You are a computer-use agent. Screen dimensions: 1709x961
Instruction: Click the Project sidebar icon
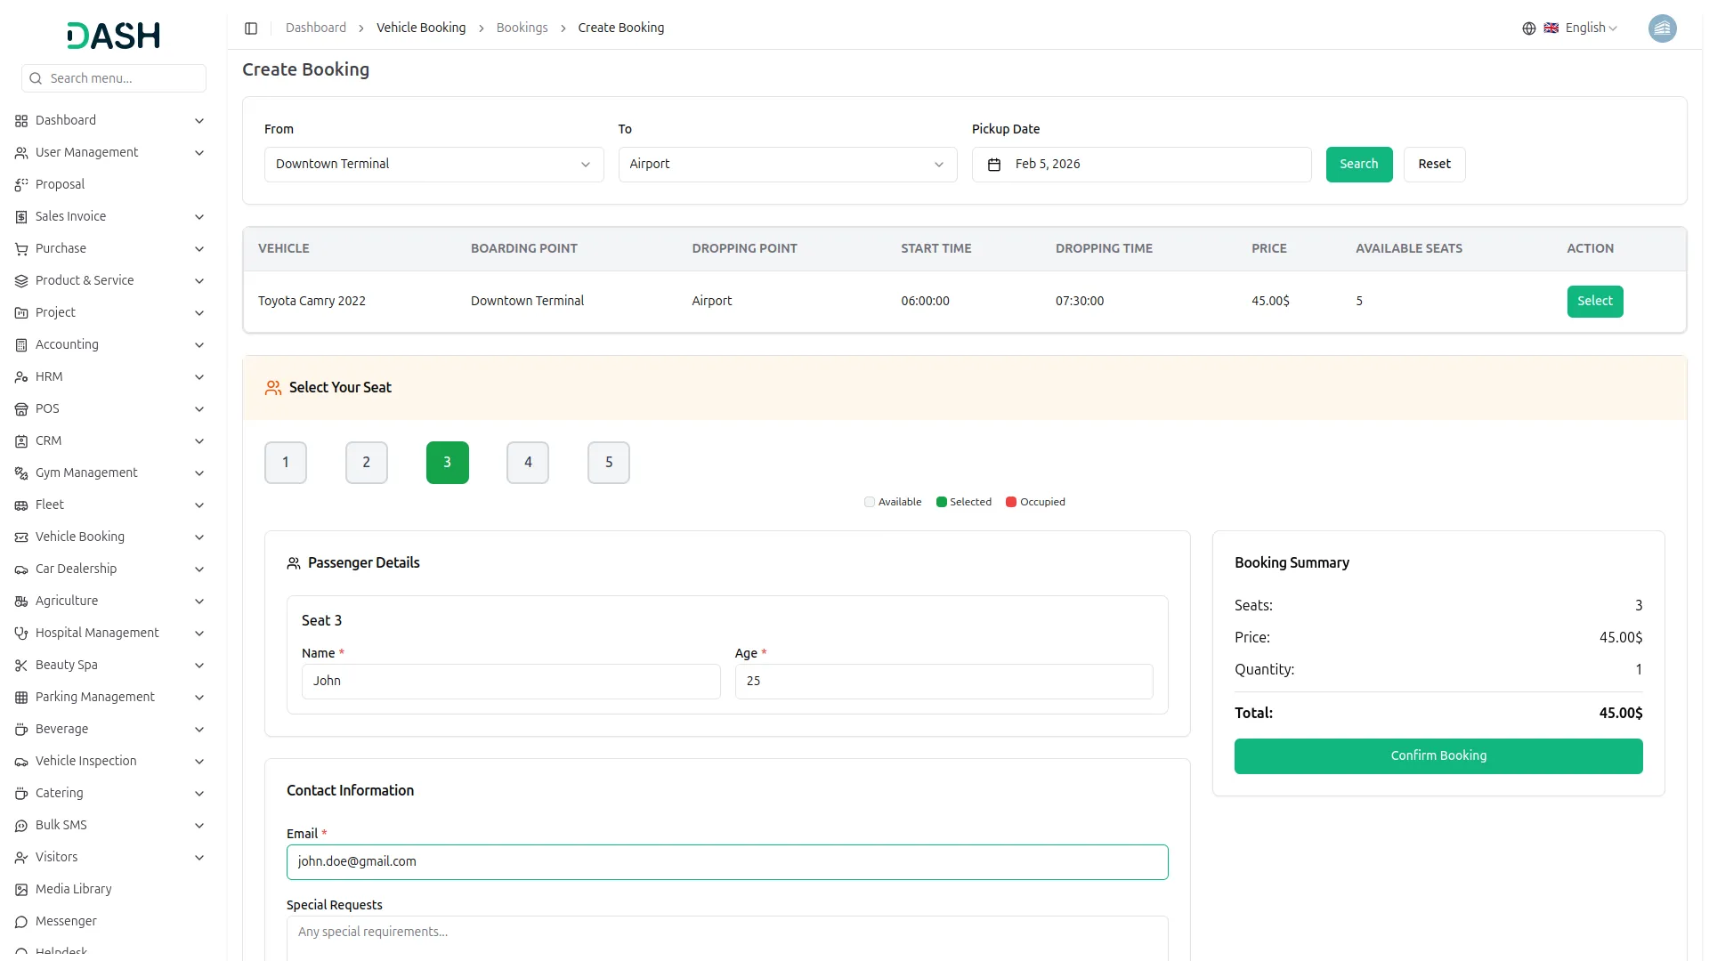(x=21, y=313)
